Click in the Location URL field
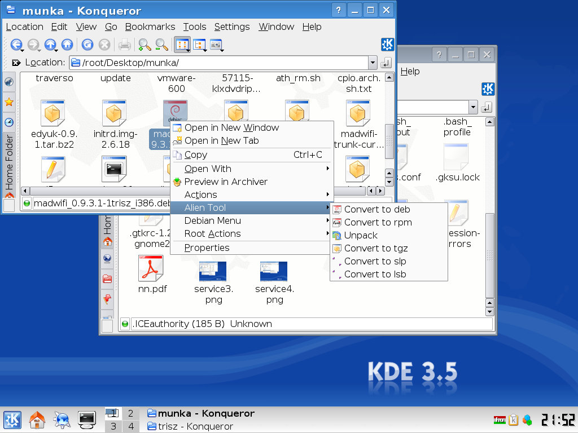The width and height of the screenshot is (578, 433). tap(219, 63)
